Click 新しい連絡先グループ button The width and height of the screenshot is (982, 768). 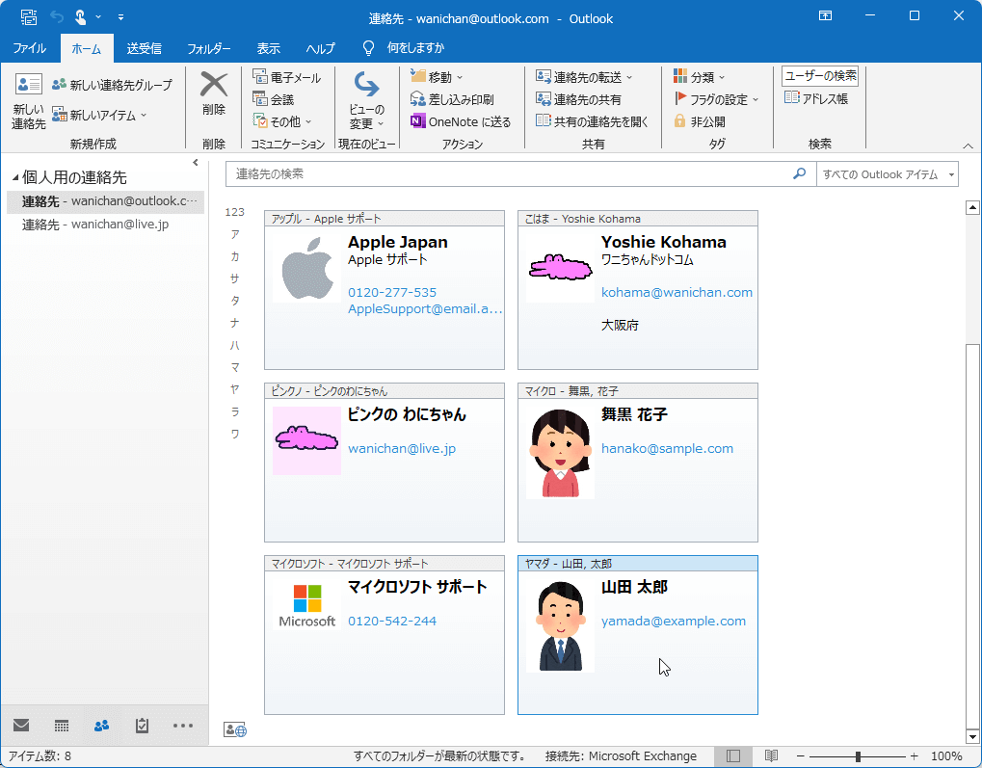[x=112, y=85]
